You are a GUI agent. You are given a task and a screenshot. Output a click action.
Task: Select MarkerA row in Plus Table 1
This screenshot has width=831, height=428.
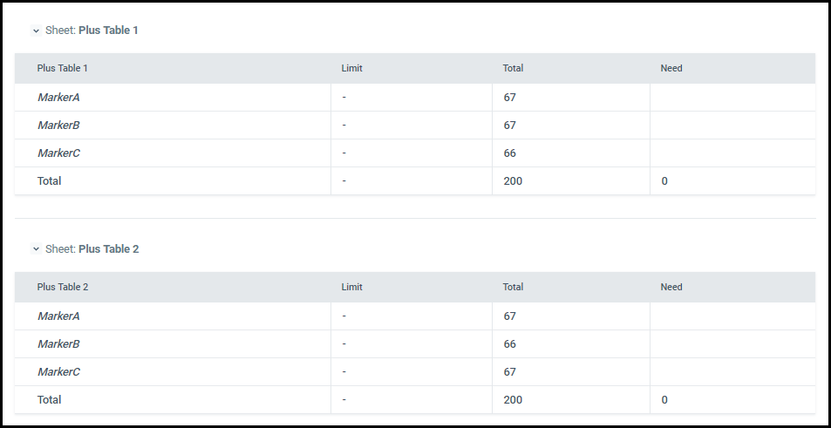coord(415,98)
